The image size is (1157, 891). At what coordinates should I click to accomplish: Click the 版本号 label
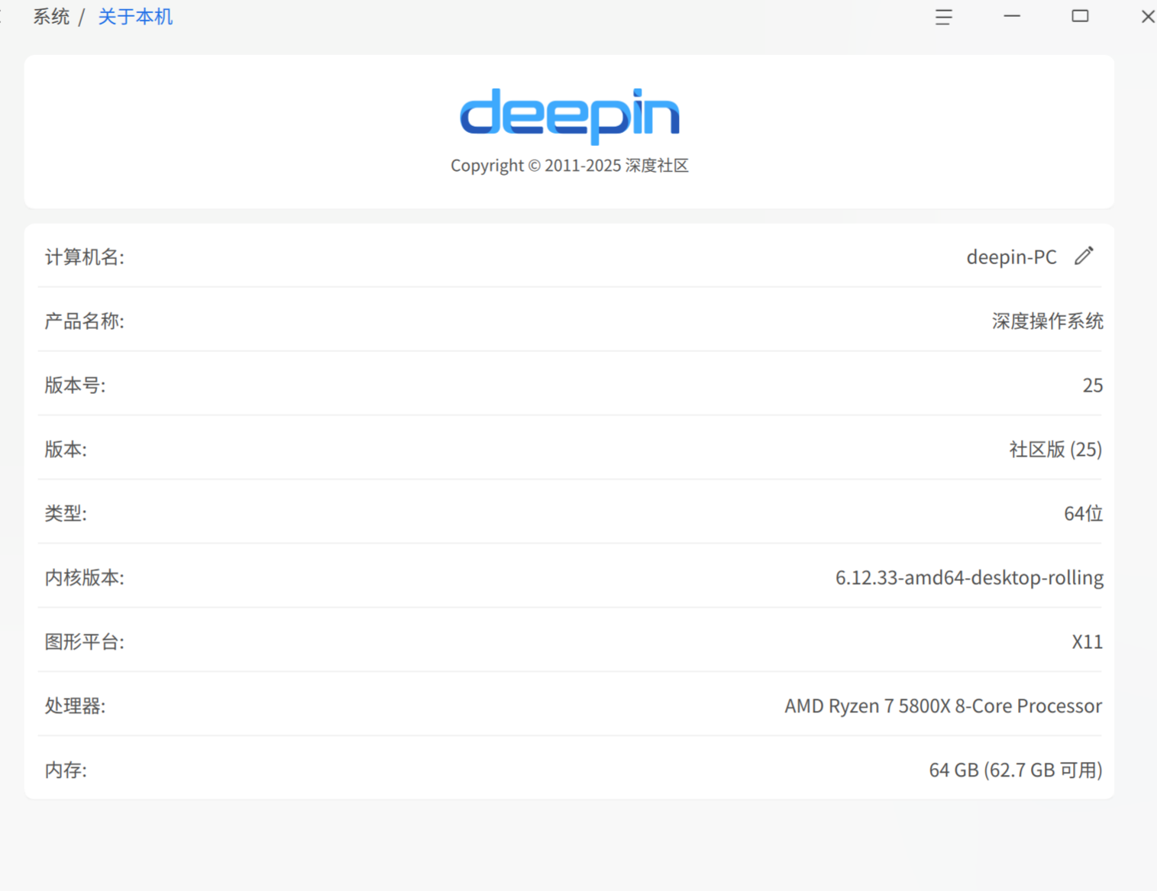pos(75,386)
